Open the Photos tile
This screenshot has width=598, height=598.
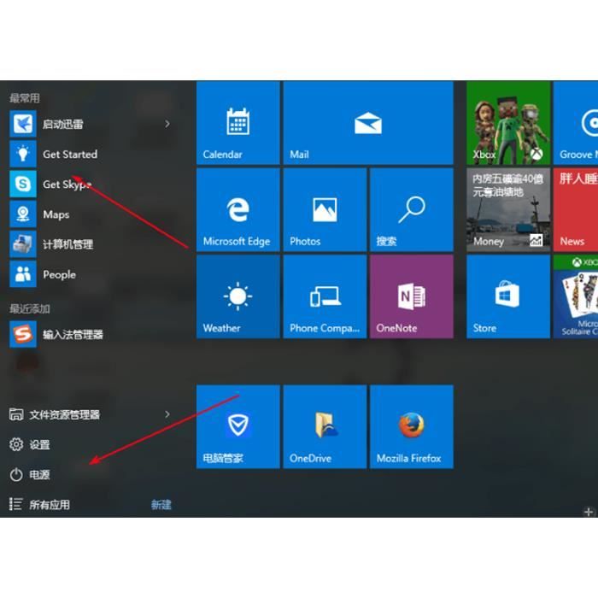click(x=325, y=209)
